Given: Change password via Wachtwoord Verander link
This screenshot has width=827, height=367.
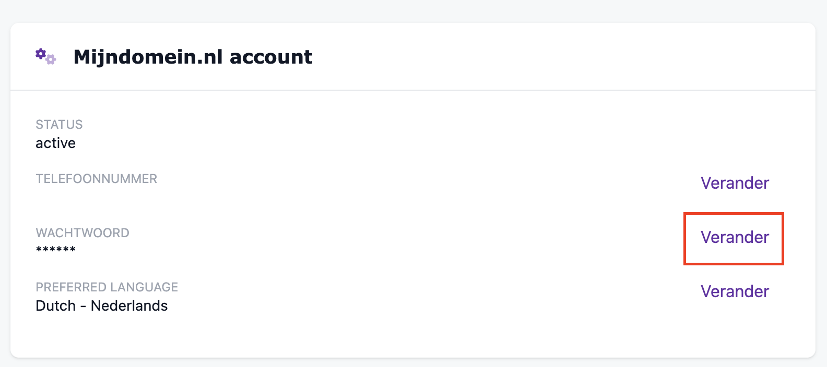Looking at the screenshot, I should click(735, 237).
